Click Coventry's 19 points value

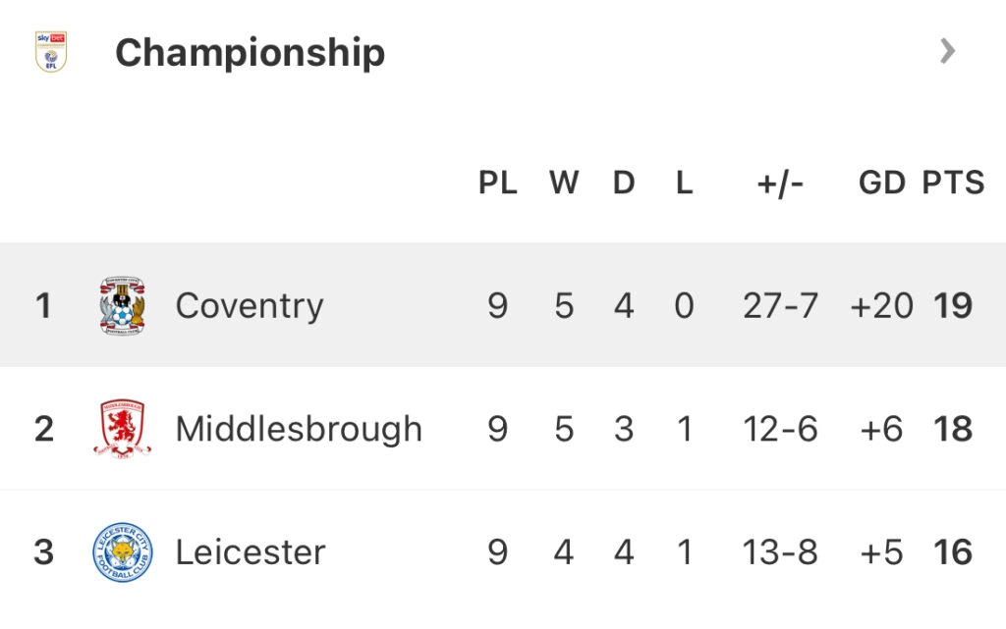(x=953, y=306)
